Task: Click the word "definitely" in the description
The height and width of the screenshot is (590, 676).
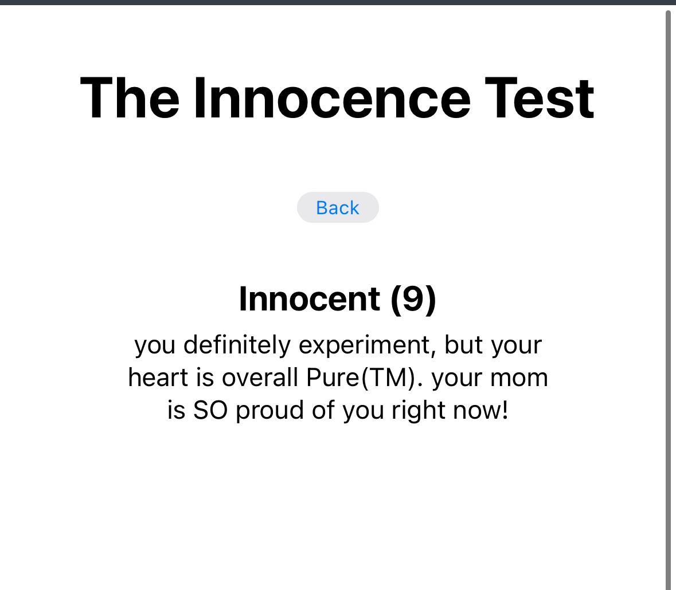Action: pos(237,345)
